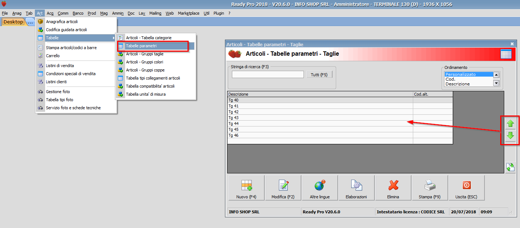Open Tabella unita' di misura
The width and height of the screenshot is (520, 228).
pyautogui.click(x=156, y=94)
